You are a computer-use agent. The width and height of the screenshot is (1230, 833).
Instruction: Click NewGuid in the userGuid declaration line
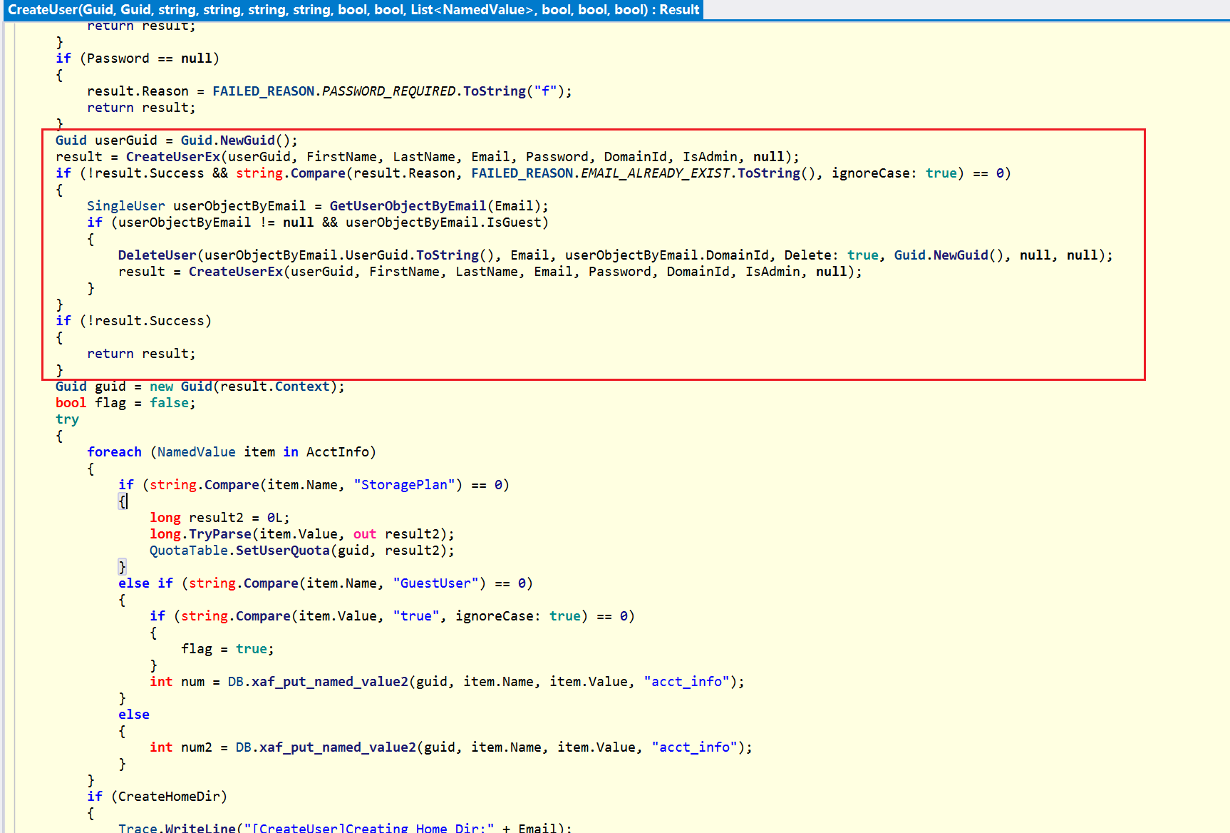[247, 140]
